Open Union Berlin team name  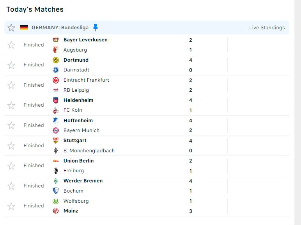click(78, 161)
